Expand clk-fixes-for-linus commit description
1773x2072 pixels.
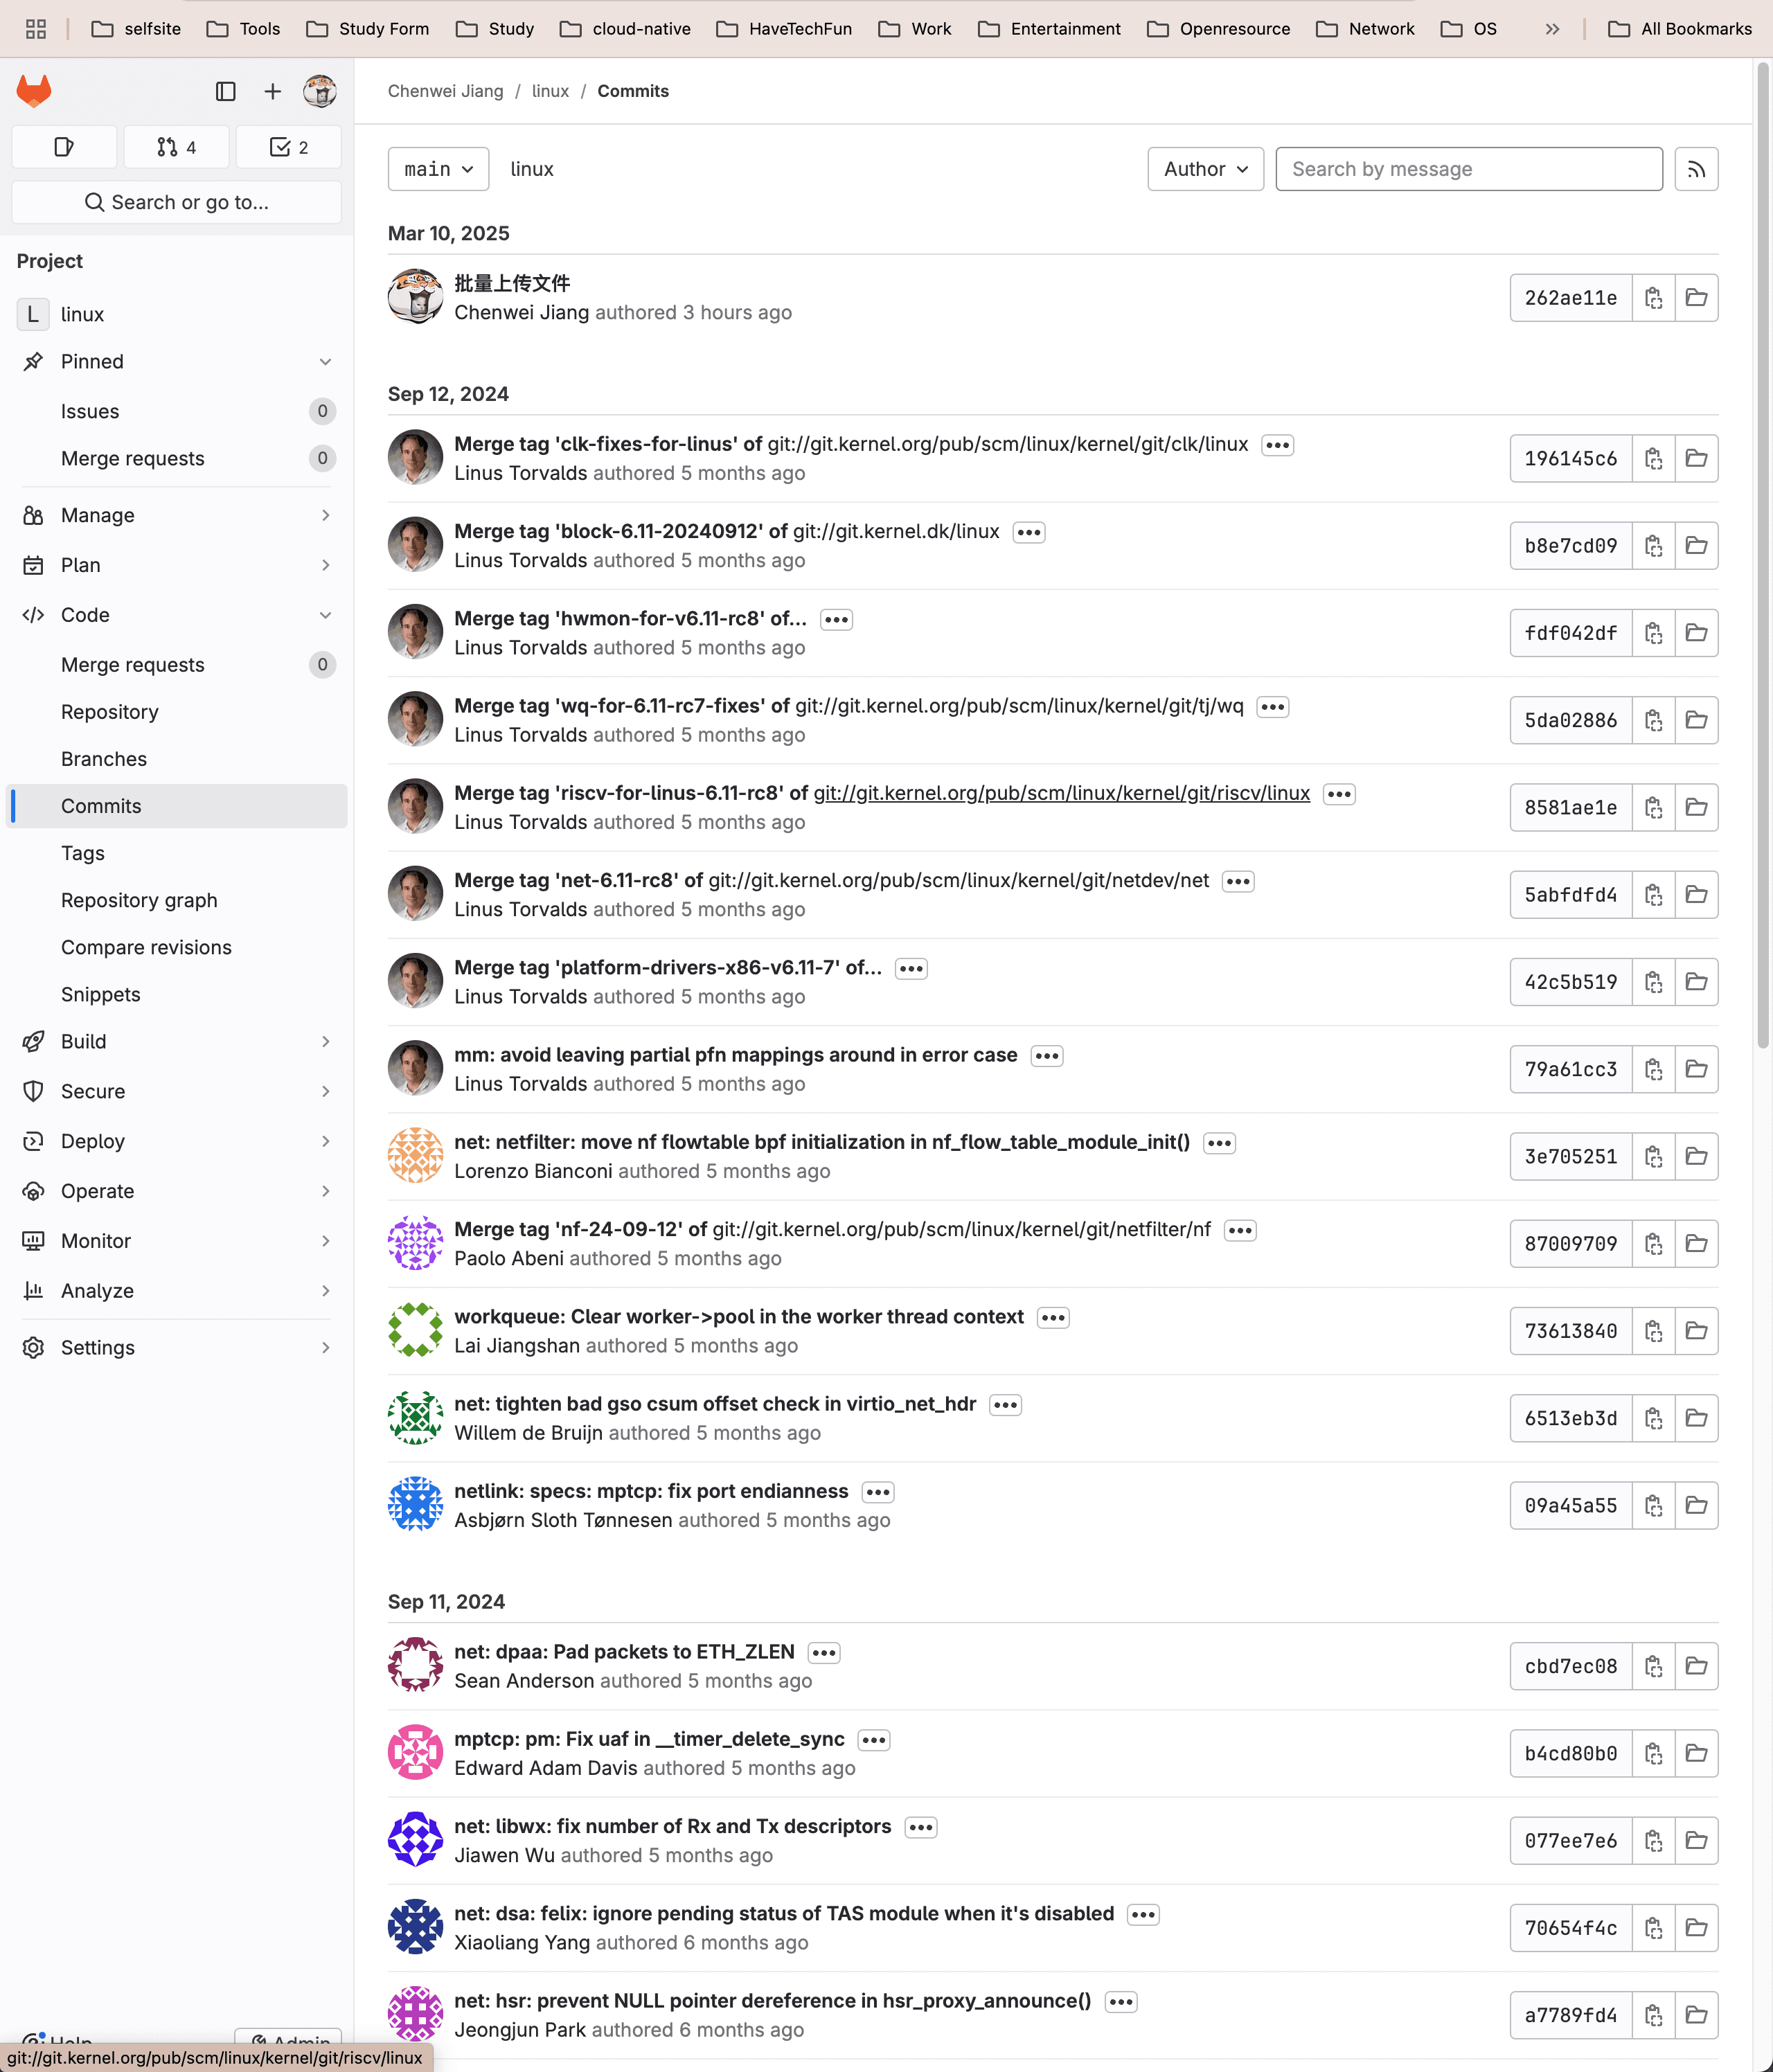pyautogui.click(x=1277, y=445)
